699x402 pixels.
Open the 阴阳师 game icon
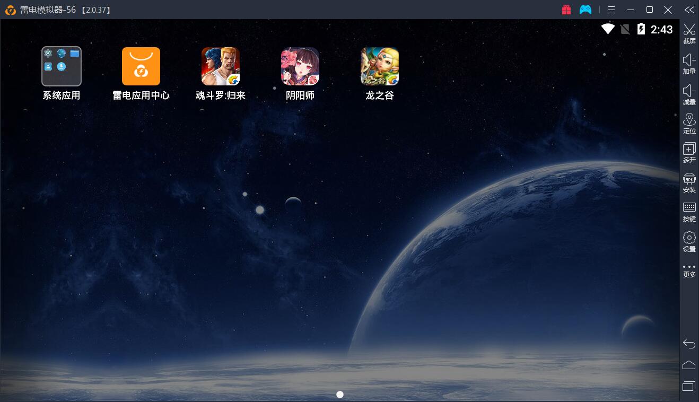pyautogui.click(x=300, y=66)
